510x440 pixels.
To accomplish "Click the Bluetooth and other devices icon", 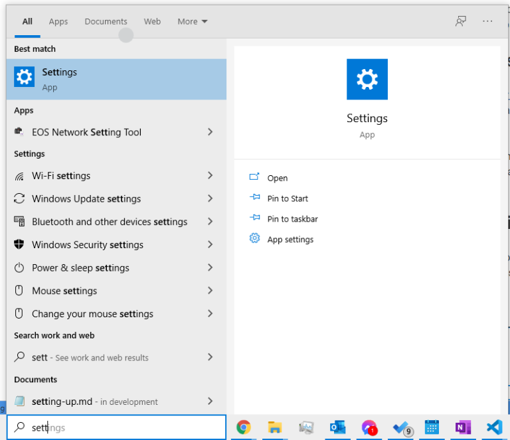I will pyautogui.click(x=19, y=221).
